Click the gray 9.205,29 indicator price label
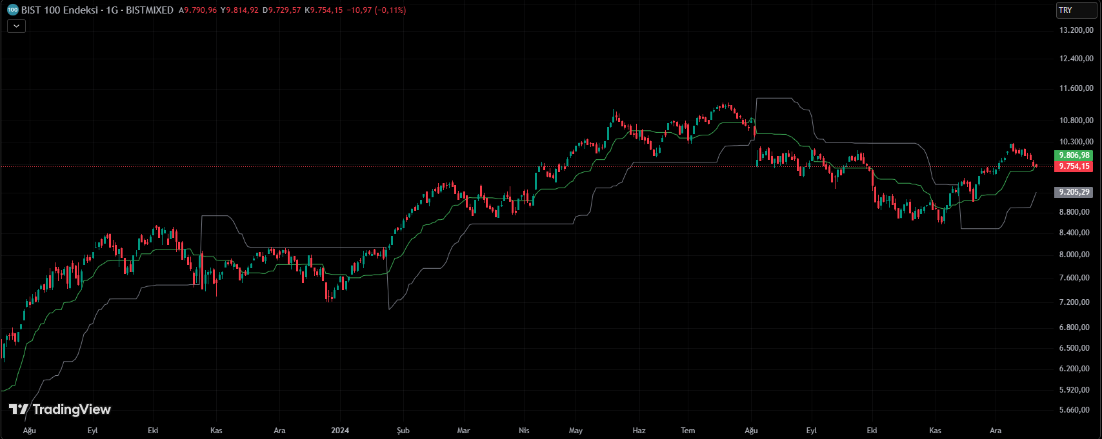This screenshot has width=1102, height=439. point(1074,192)
